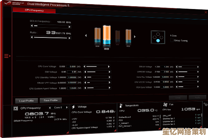Screen dimensions: 208x138
Task: Click the CPU Frequency chip icon
Action: [x=16, y=108]
